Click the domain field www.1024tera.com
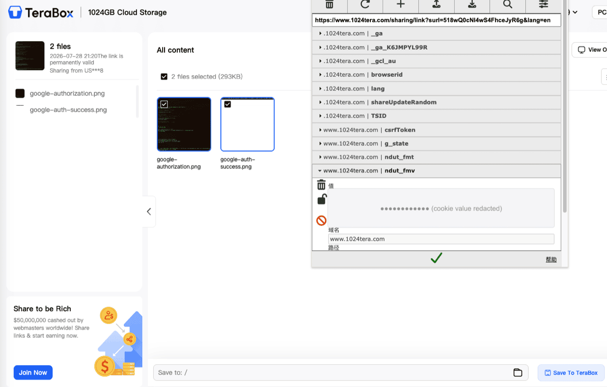Screen dimensions: 607x387 pos(441,239)
